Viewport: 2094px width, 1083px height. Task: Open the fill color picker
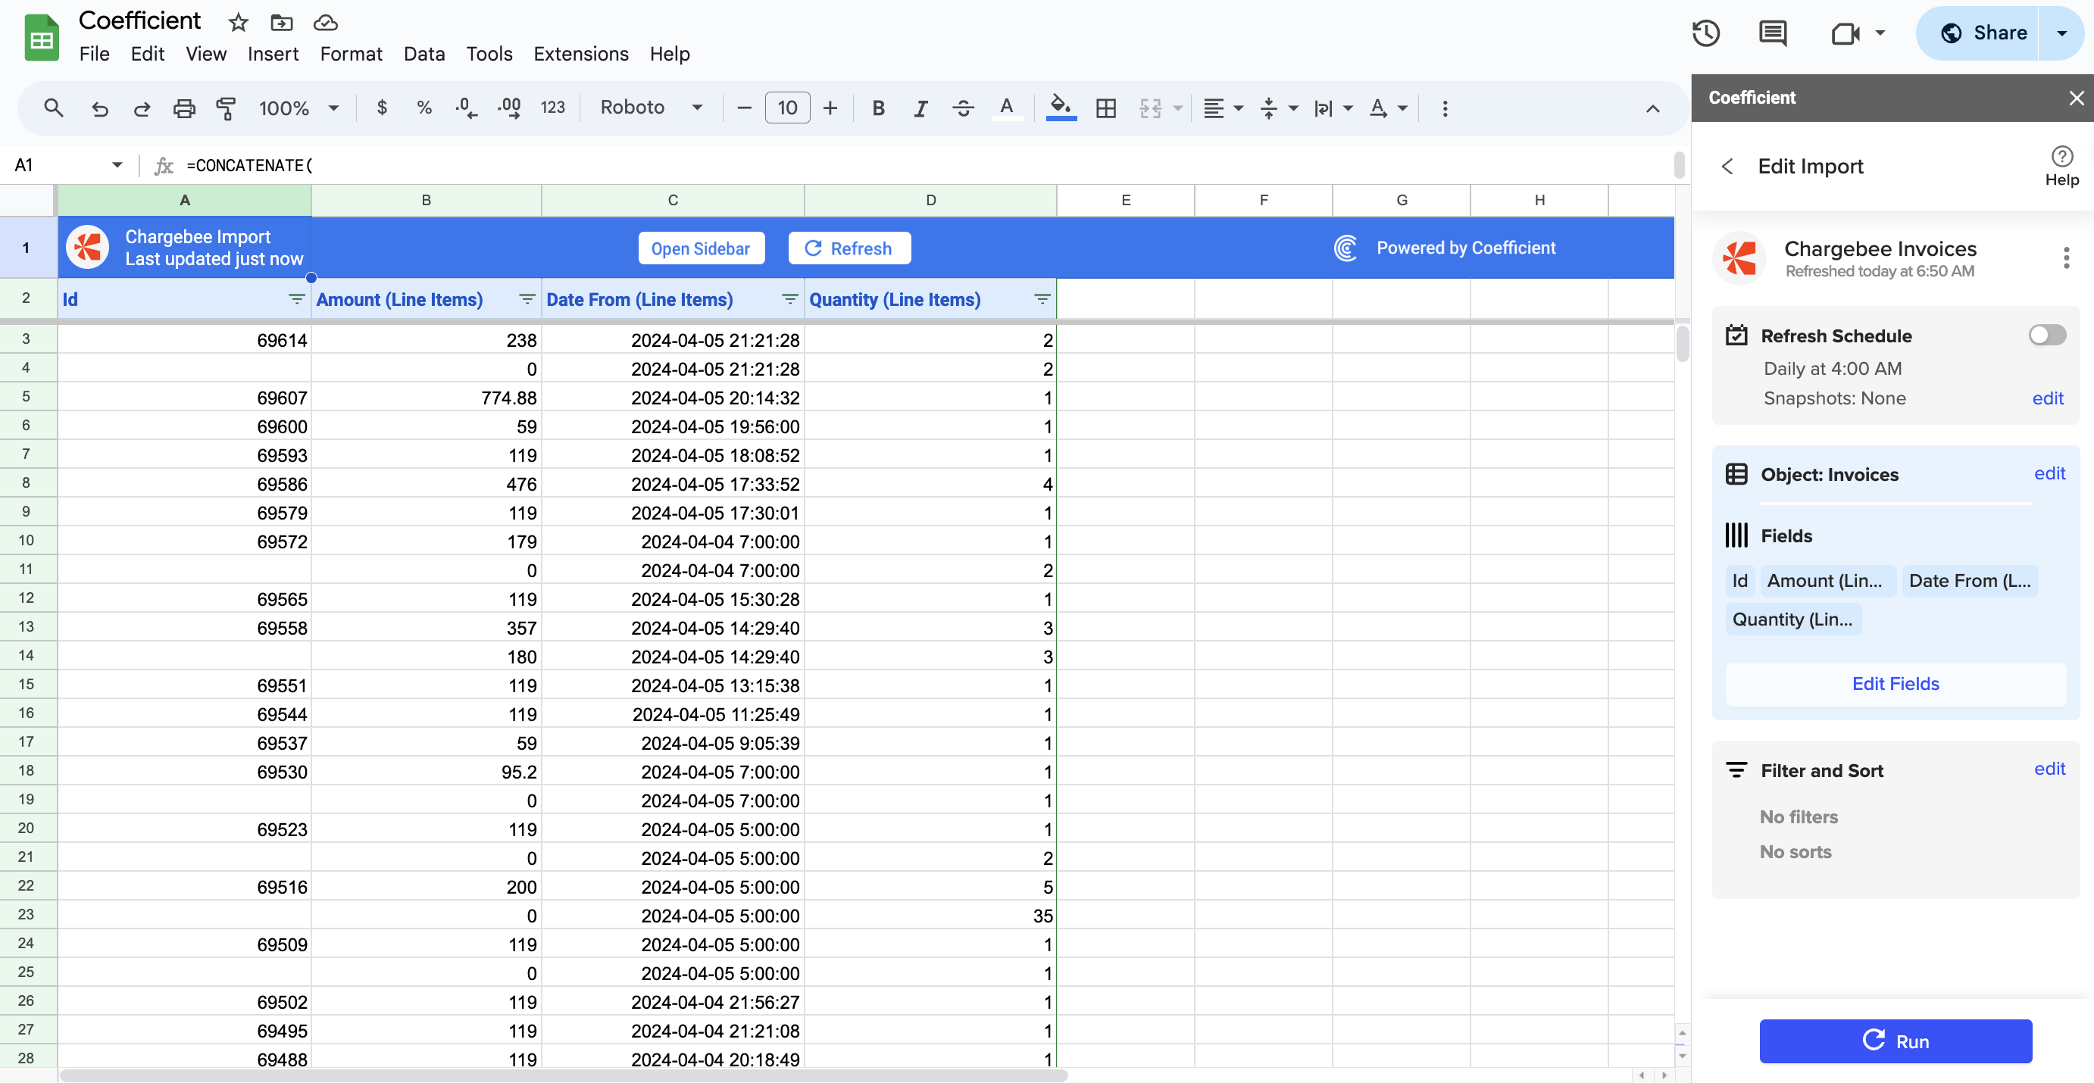coord(1061,108)
